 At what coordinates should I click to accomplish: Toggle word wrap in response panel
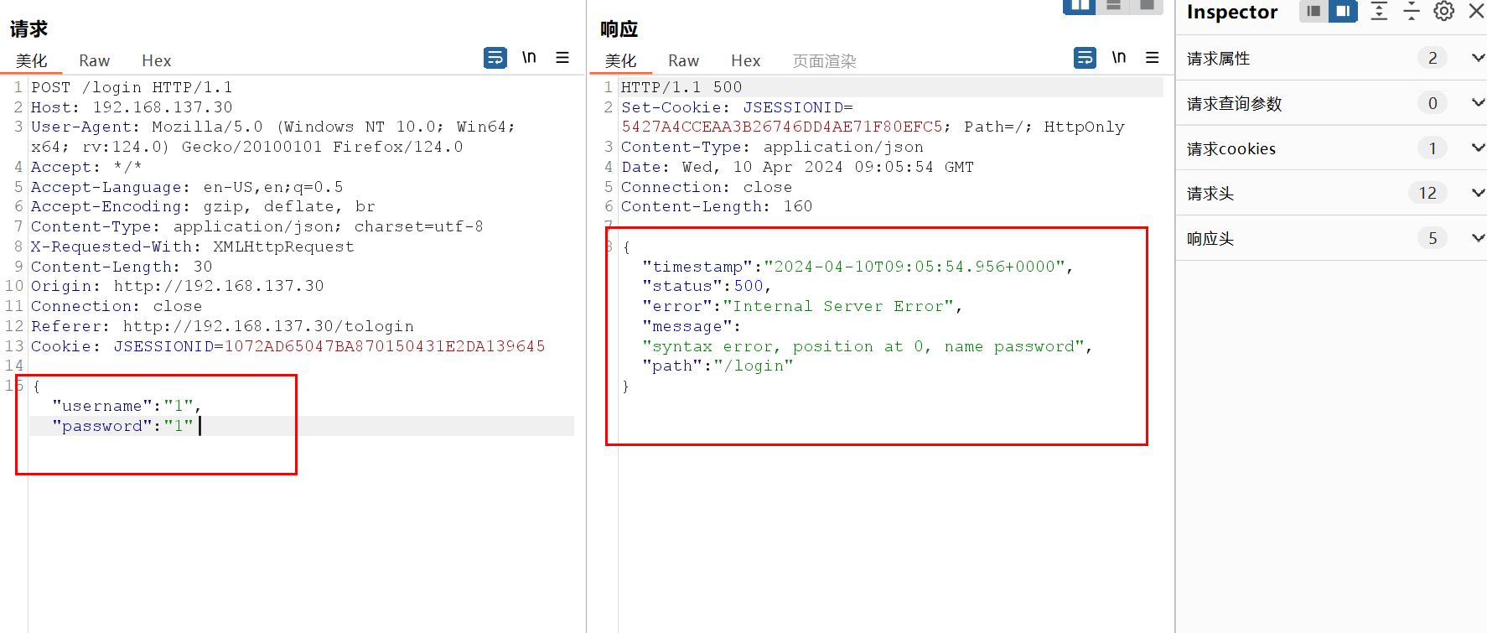(1085, 58)
